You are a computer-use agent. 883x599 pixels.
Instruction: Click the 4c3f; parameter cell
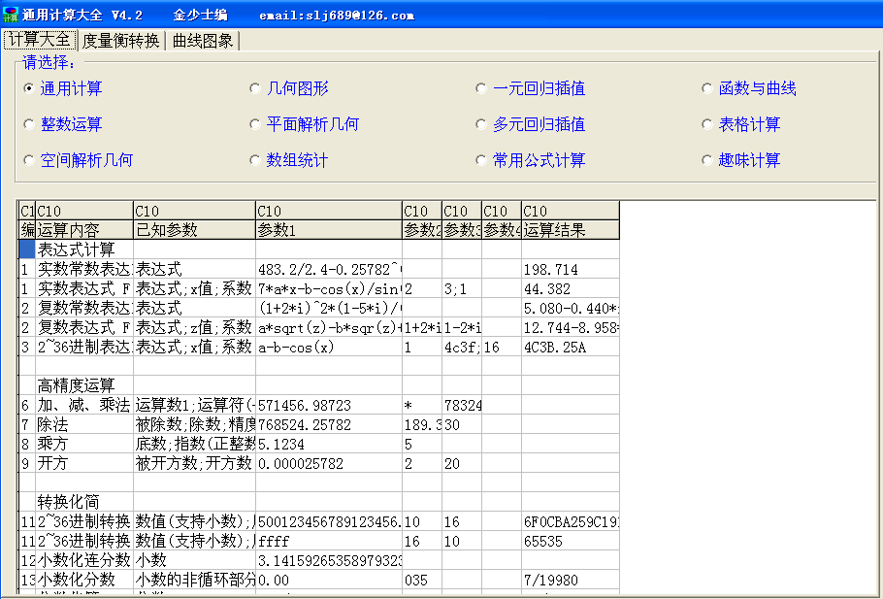462,348
